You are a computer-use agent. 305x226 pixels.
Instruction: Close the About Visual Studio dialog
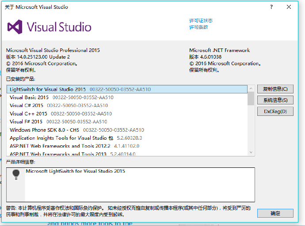pos(289,7)
